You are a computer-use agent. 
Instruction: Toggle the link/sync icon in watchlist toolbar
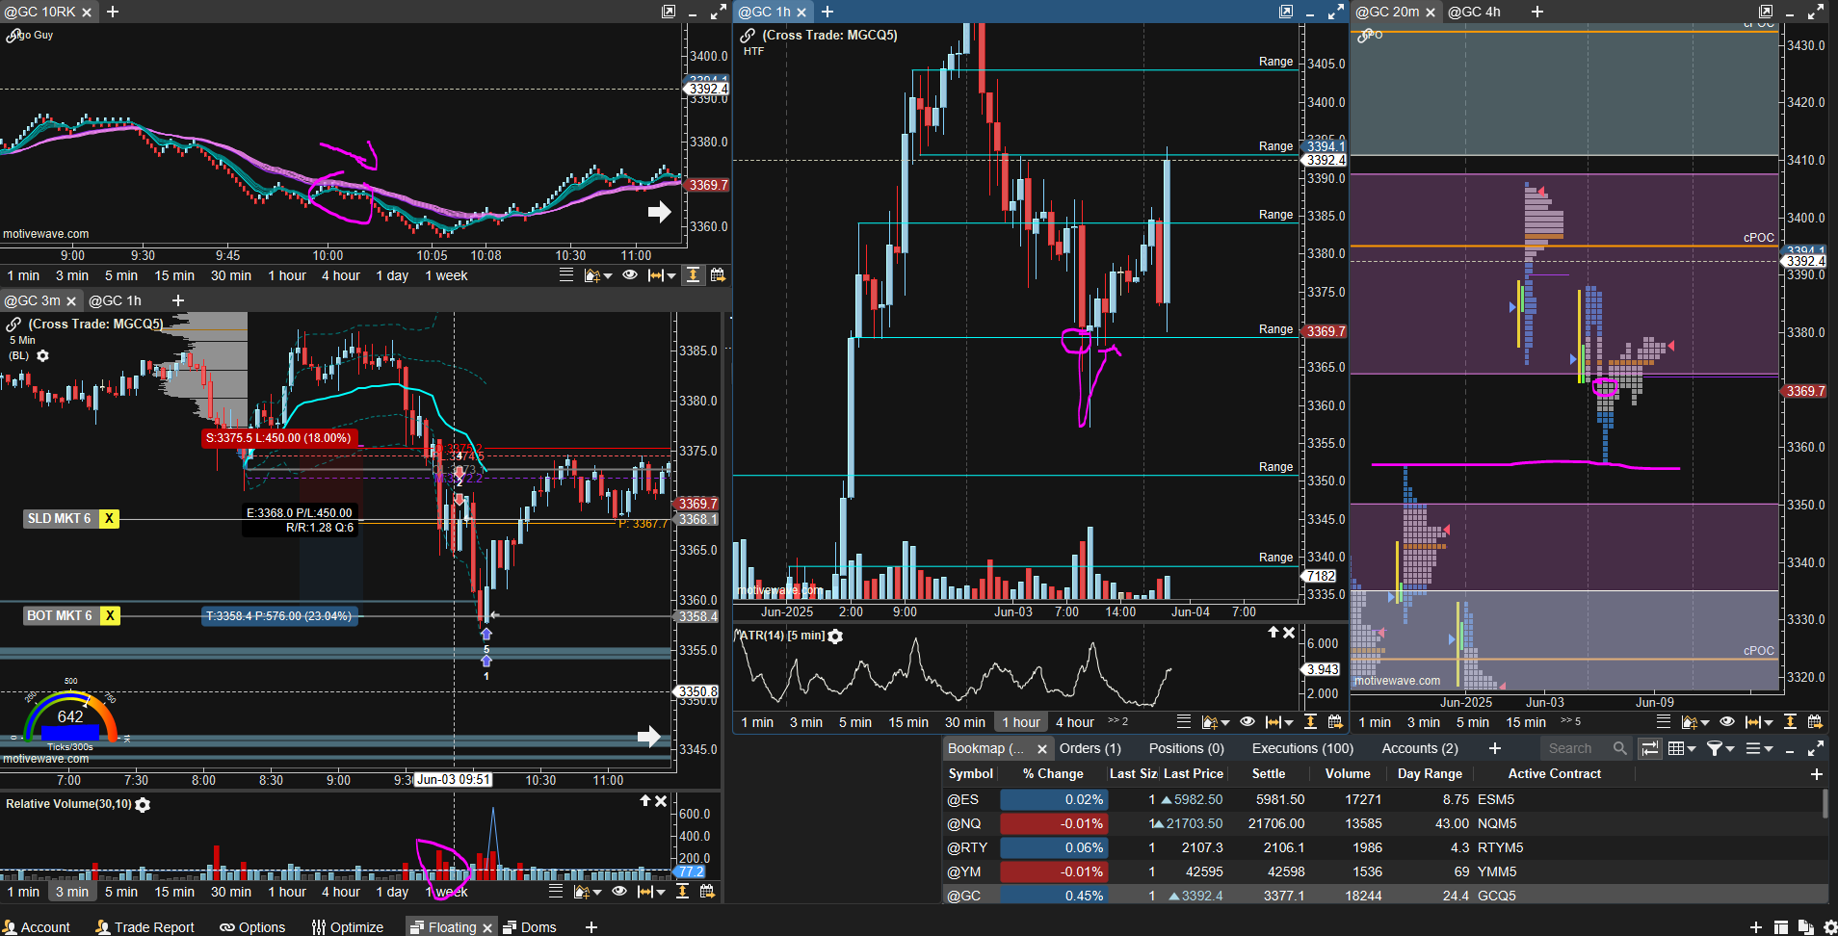coord(1650,748)
